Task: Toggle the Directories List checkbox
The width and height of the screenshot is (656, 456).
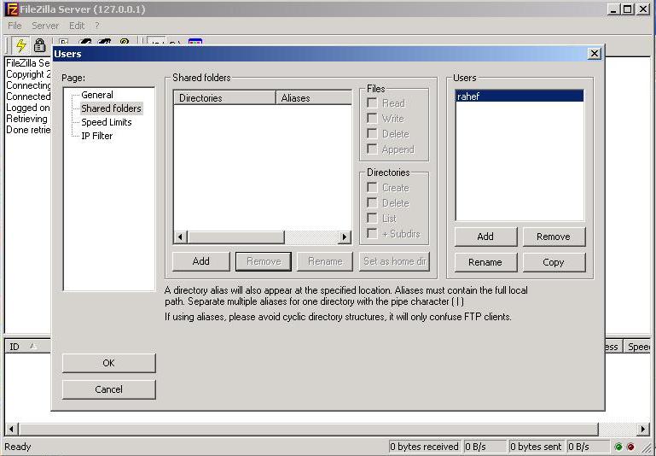Action: pos(372,218)
